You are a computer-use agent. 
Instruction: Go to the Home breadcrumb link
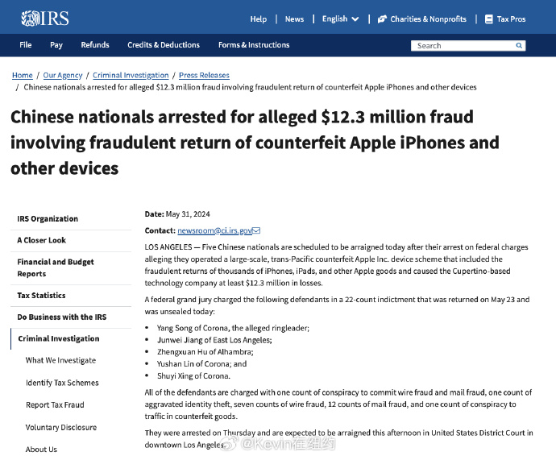[x=23, y=75]
